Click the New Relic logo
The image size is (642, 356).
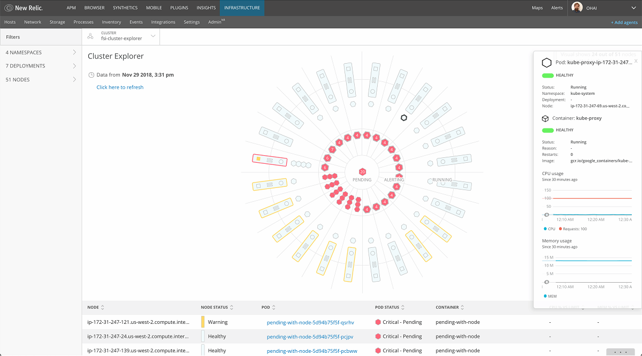(x=24, y=8)
